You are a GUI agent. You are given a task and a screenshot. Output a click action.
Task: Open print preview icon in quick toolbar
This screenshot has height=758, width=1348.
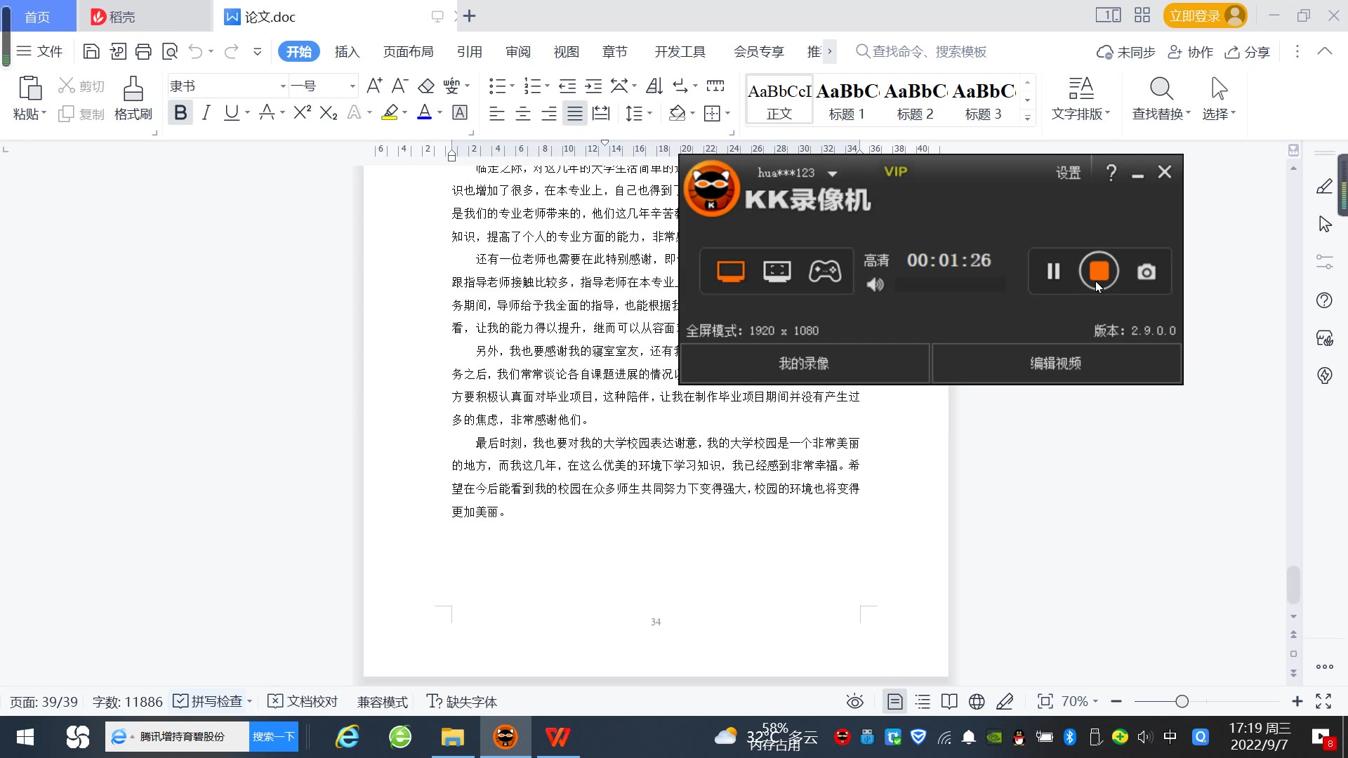(x=169, y=51)
